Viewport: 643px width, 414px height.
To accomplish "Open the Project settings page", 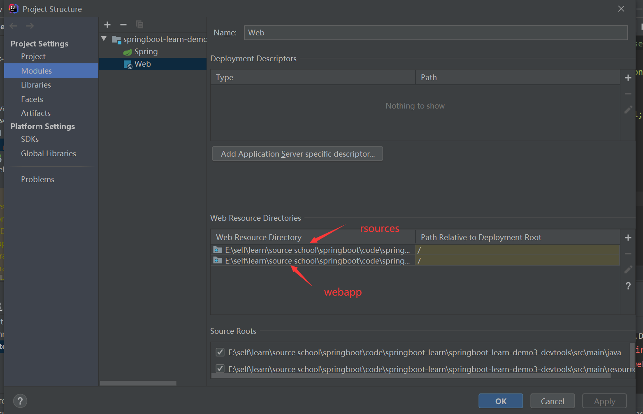I will pos(33,56).
